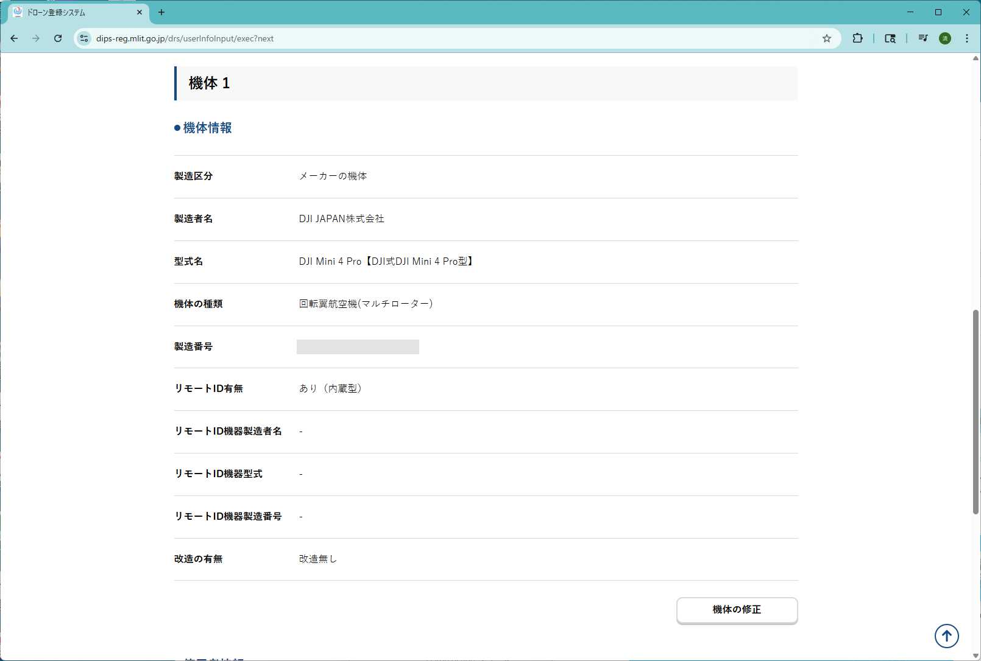Image resolution: width=981 pixels, height=661 pixels.
Task: Click the リモートID機器型式 label
Action: pos(218,474)
